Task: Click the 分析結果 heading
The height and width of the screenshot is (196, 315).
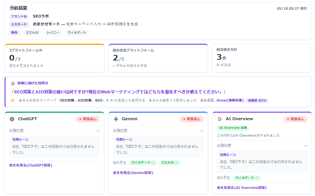Action: (18, 8)
